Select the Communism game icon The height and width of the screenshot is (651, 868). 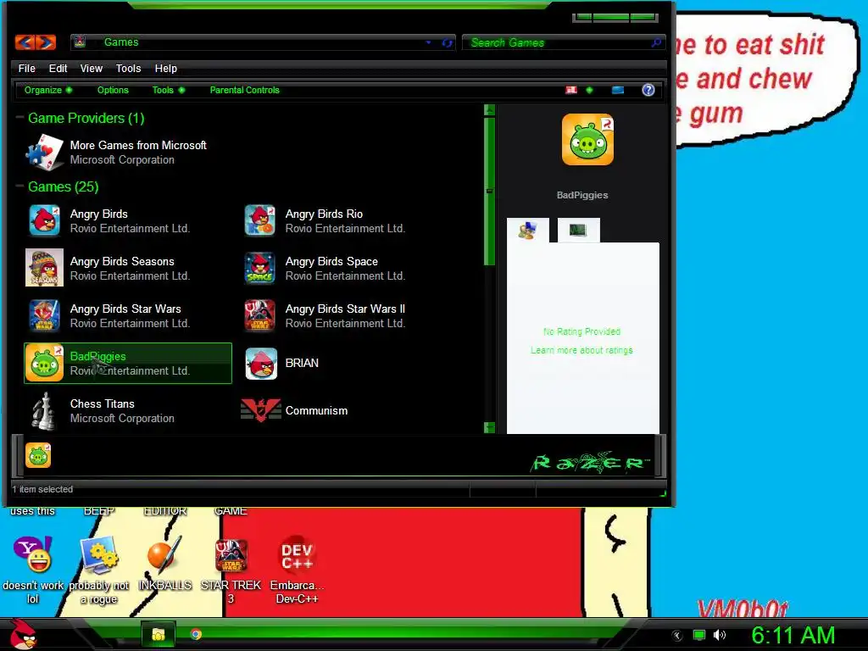(x=261, y=411)
